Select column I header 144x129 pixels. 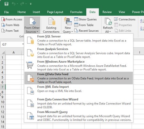[x=140, y=52]
